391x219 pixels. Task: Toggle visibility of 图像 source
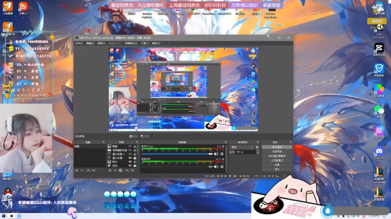click(x=130, y=146)
